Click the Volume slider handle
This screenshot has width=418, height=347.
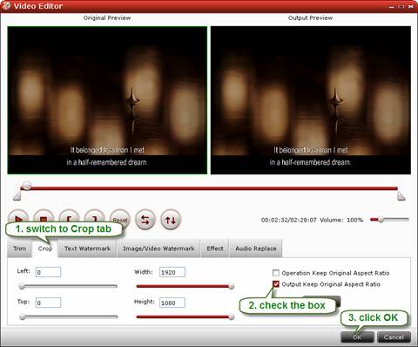coord(381,220)
